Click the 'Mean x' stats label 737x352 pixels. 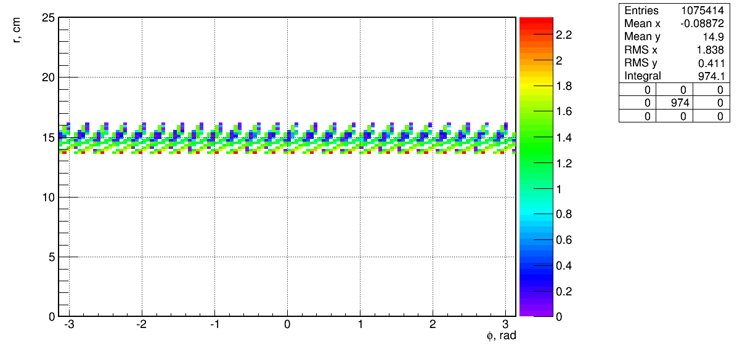coord(642,24)
